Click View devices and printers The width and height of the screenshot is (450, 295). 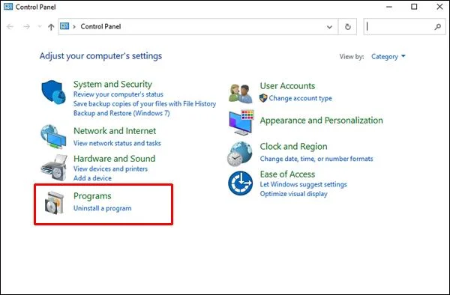coord(110,168)
